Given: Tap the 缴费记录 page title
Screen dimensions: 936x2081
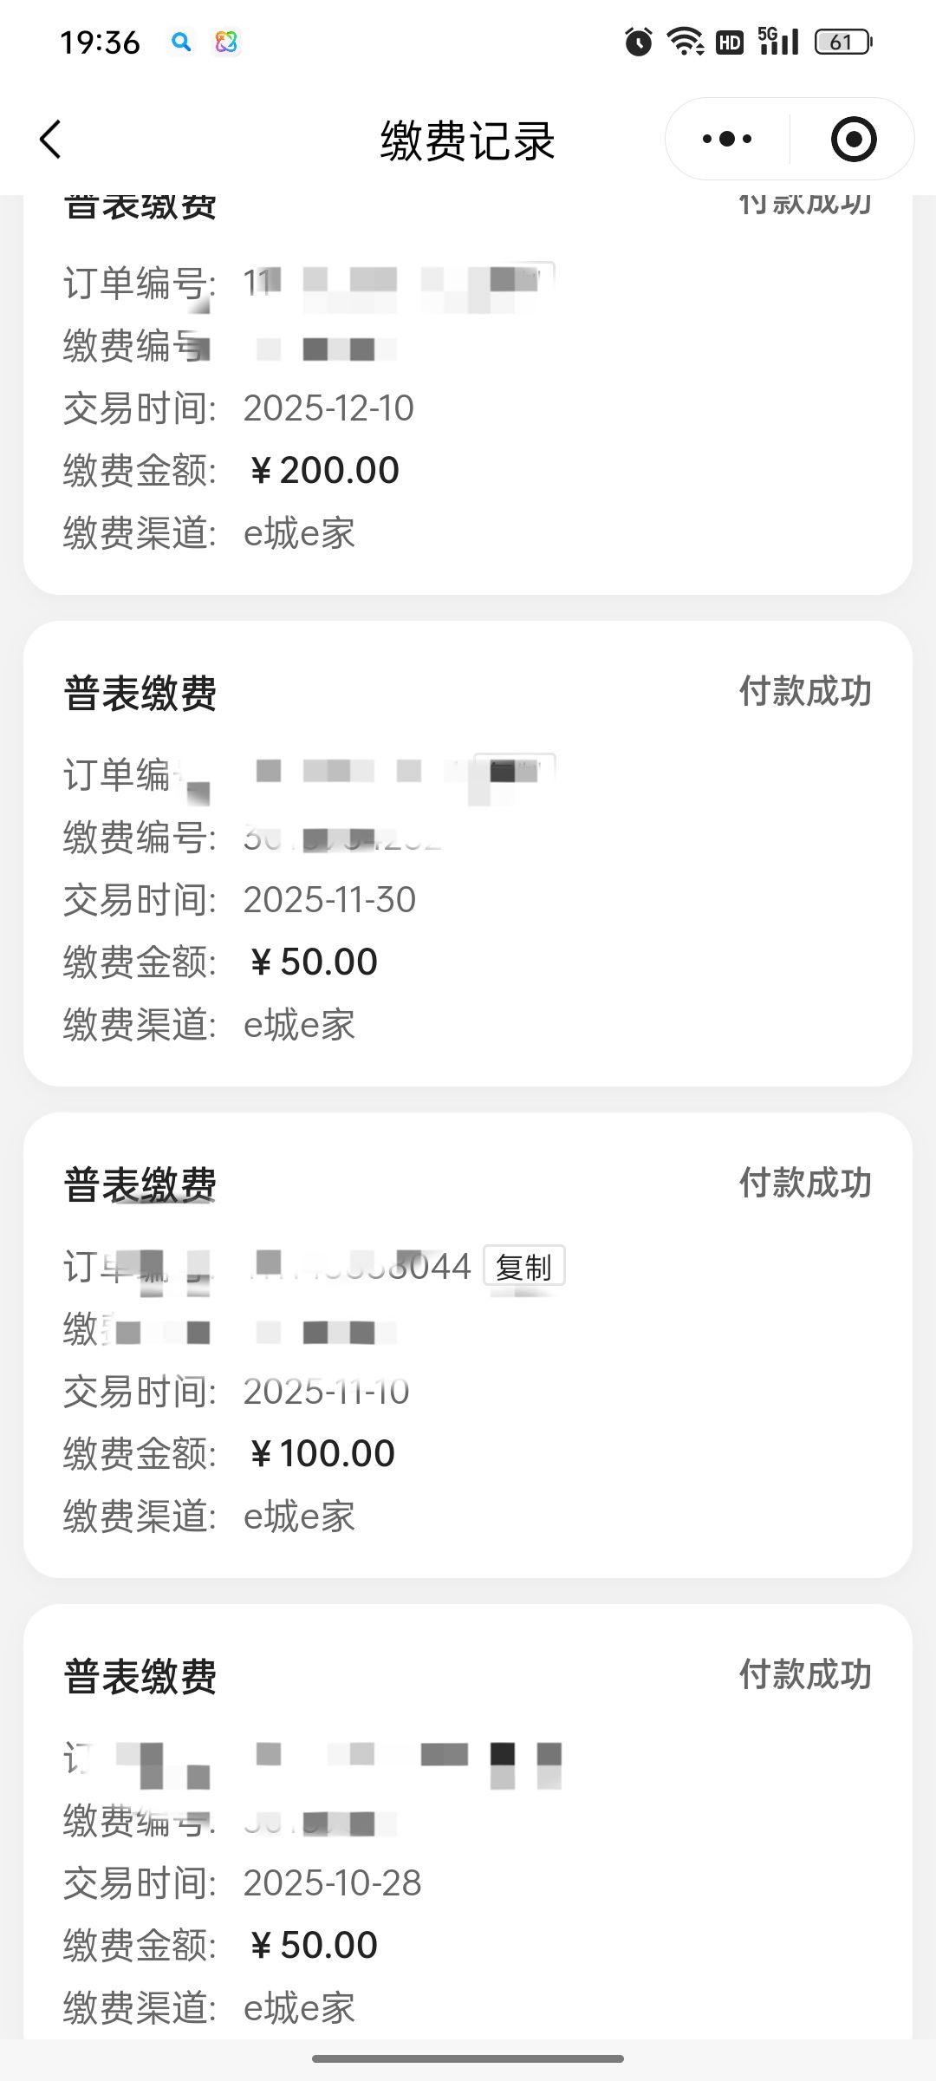Looking at the screenshot, I should pyautogui.click(x=468, y=140).
